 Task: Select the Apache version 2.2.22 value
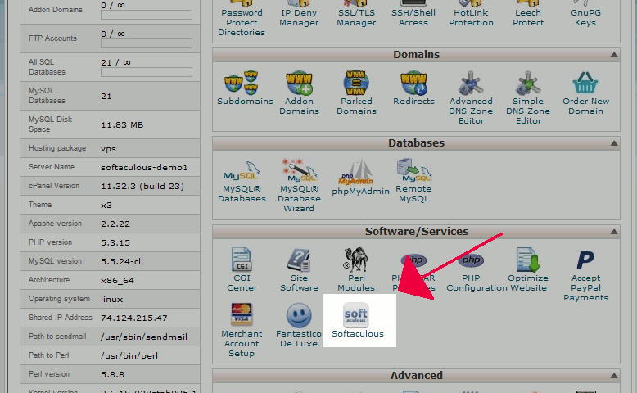[x=115, y=224]
